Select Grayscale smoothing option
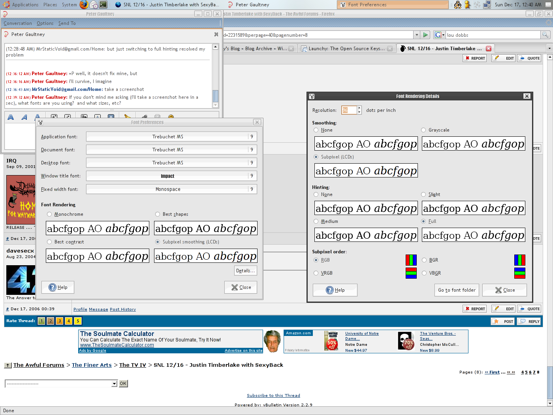The height and width of the screenshot is (415, 553). 423,130
